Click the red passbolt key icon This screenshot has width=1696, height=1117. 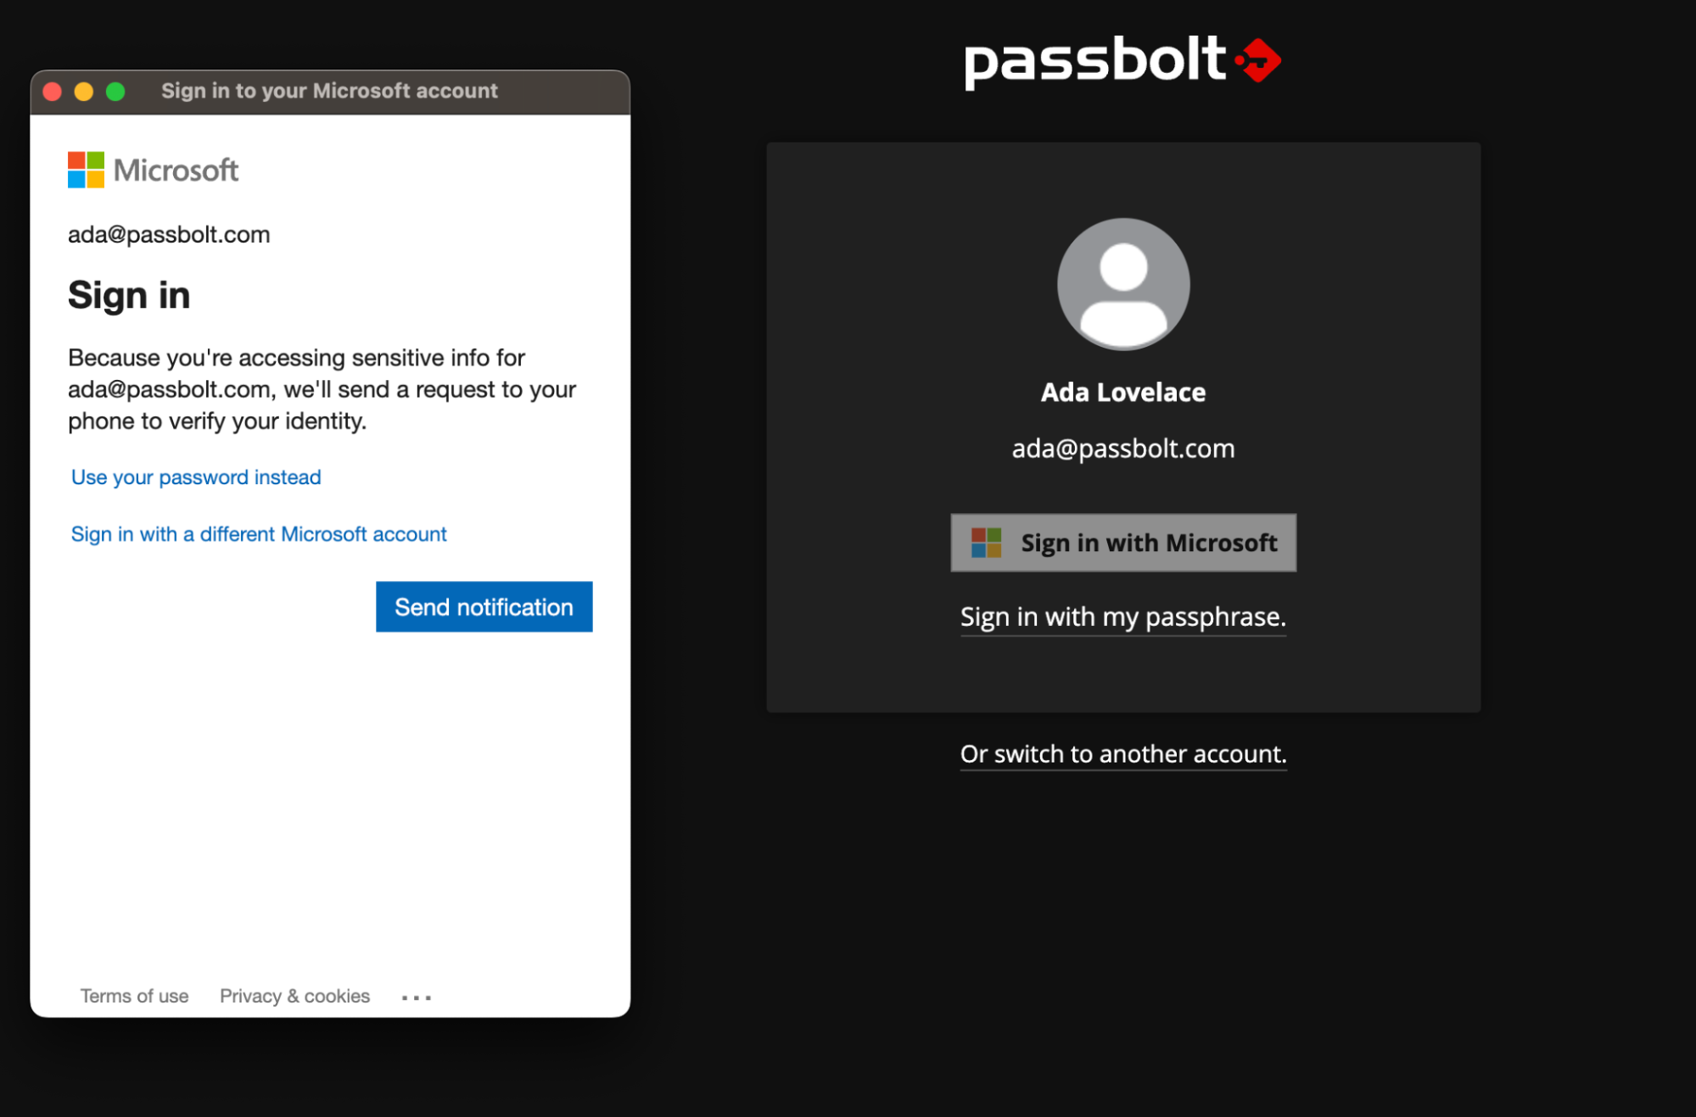[x=1257, y=59]
